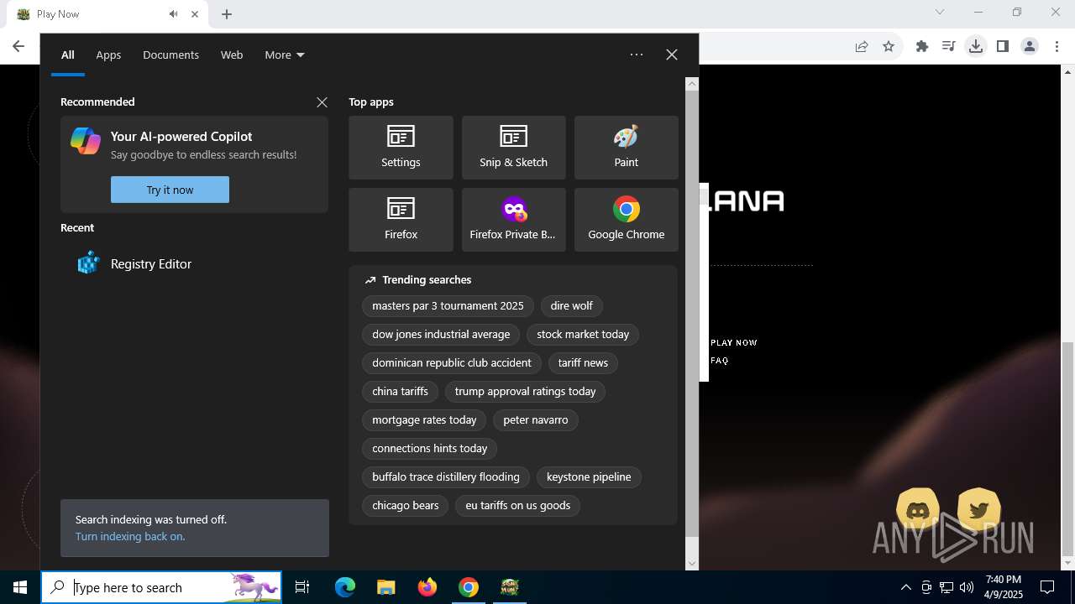Click the taskbar search input box
The image size is (1075, 604).
pos(151,587)
